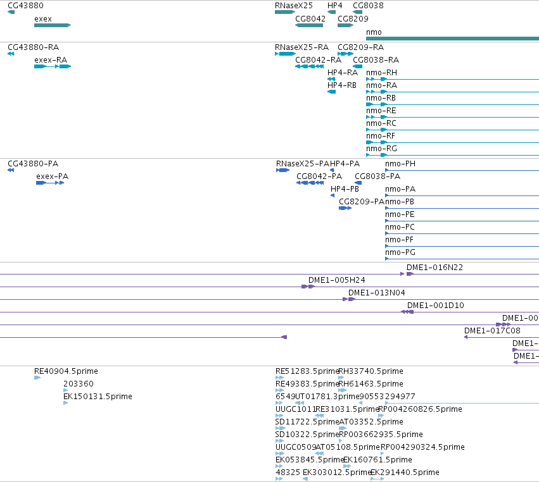Click EST RE51283.5prime label
Viewport: 539px width, 482px height.
307,371
